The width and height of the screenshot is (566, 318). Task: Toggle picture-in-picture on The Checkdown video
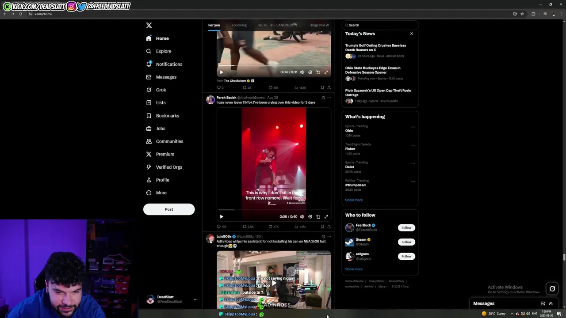[x=318, y=72]
